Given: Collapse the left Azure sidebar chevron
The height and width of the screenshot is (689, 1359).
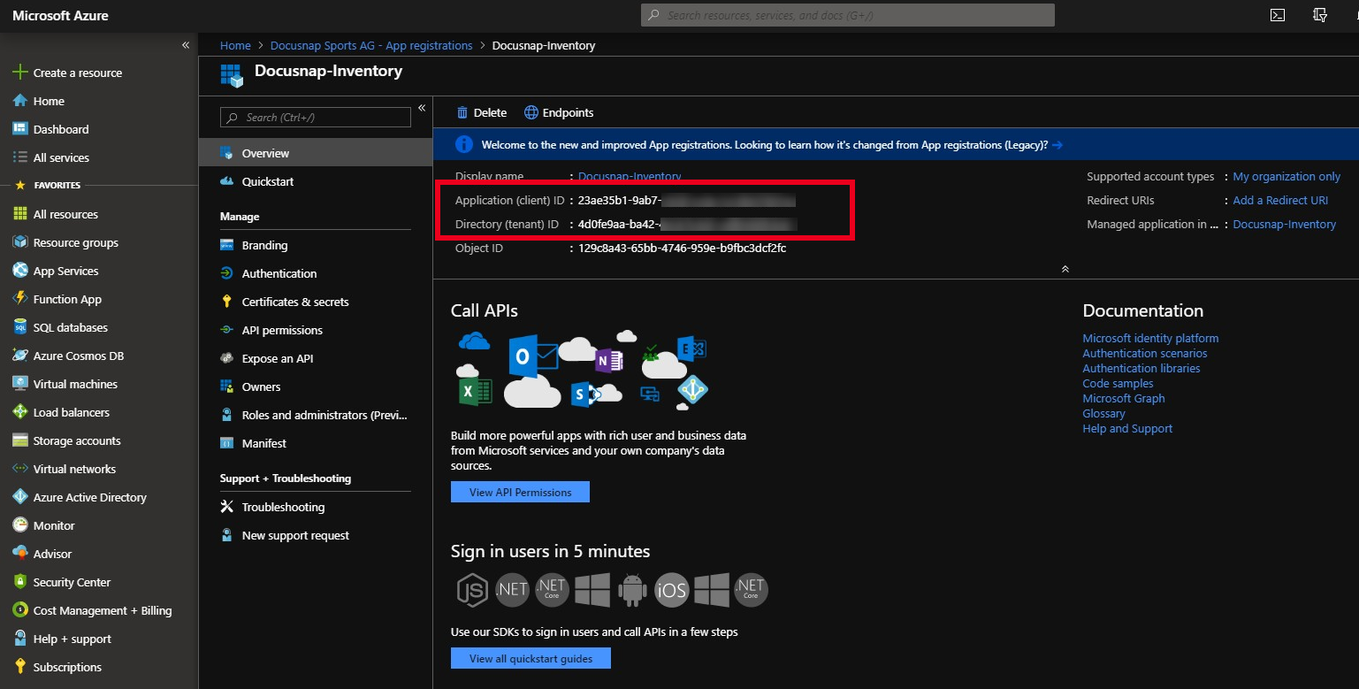Looking at the screenshot, I should pos(186,45).
